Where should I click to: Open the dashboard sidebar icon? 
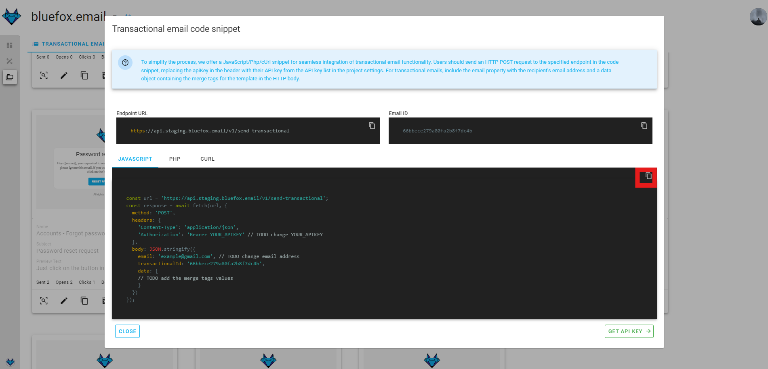10,46
